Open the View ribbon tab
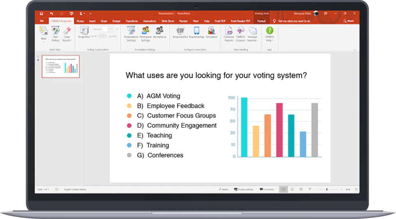 click(x=196, y=21)
